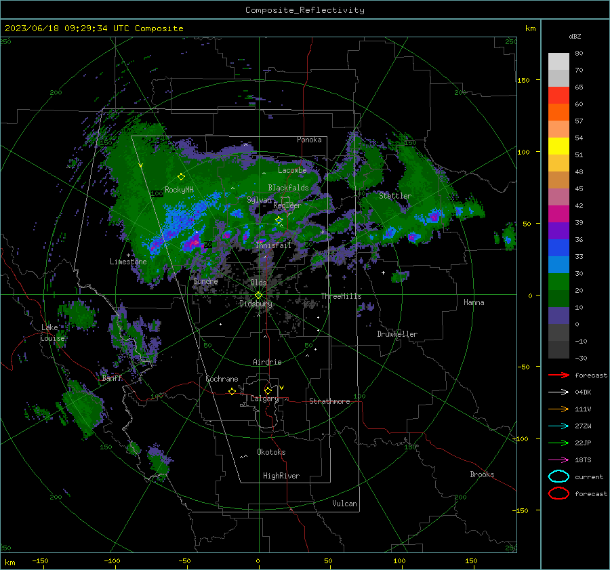This screenshot has width=610, height=570.
Task: Pick the -10 dBZ dark gray swatch
Action: 558,349
